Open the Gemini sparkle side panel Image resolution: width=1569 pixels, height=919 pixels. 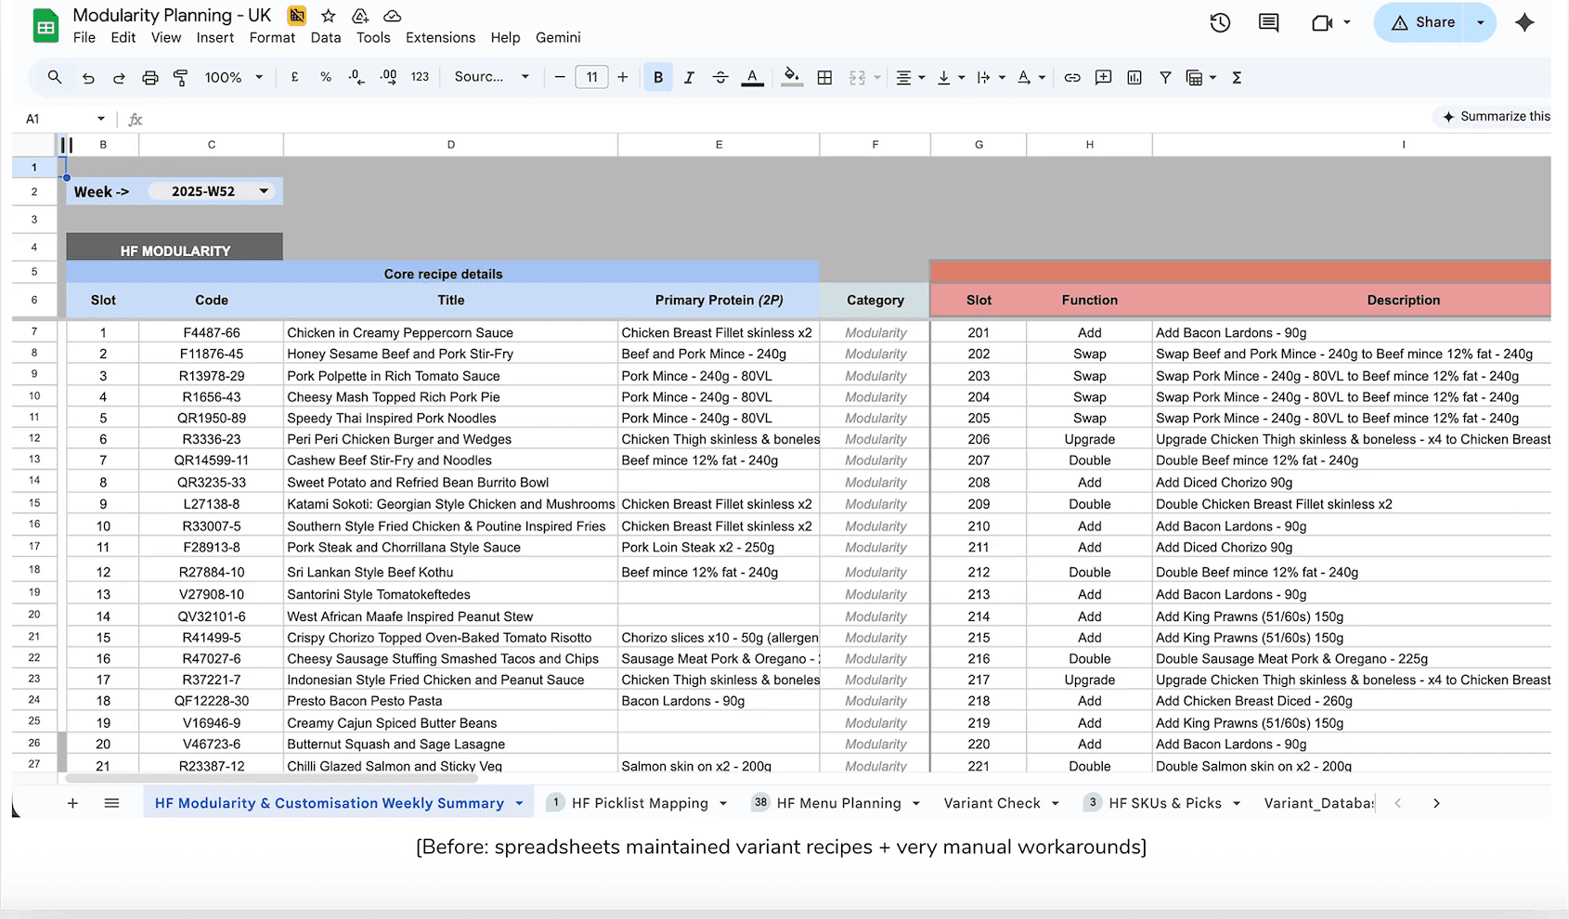(x=1524, y=22)
